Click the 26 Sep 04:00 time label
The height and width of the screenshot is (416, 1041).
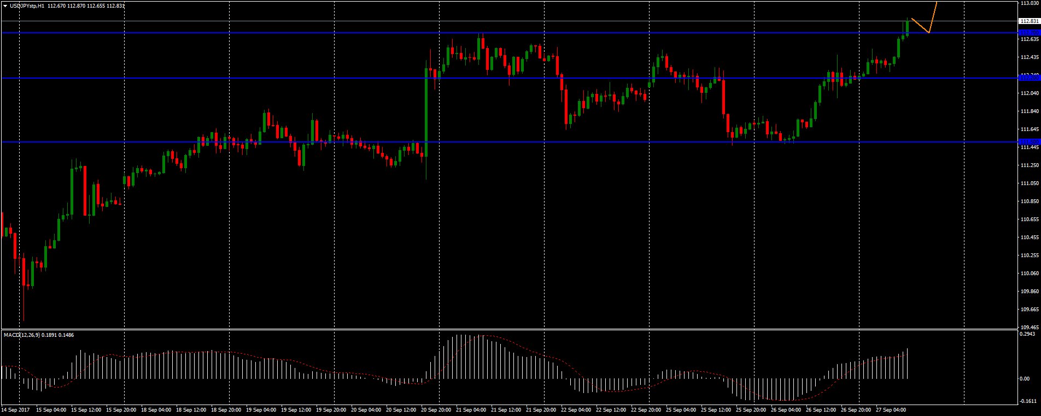pos(786,409)
